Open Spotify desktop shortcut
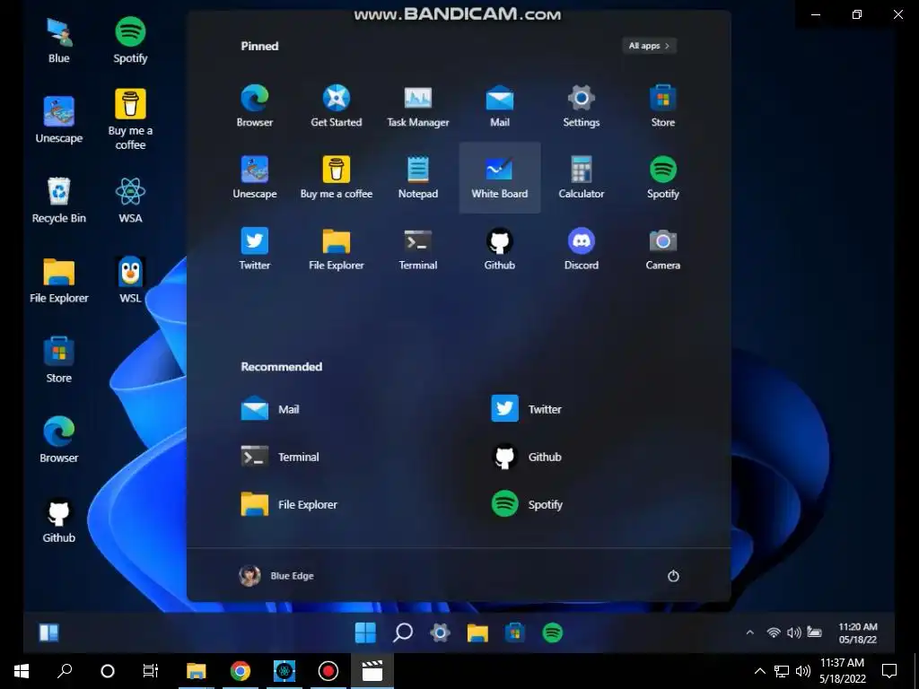 (x=130, y=39)
